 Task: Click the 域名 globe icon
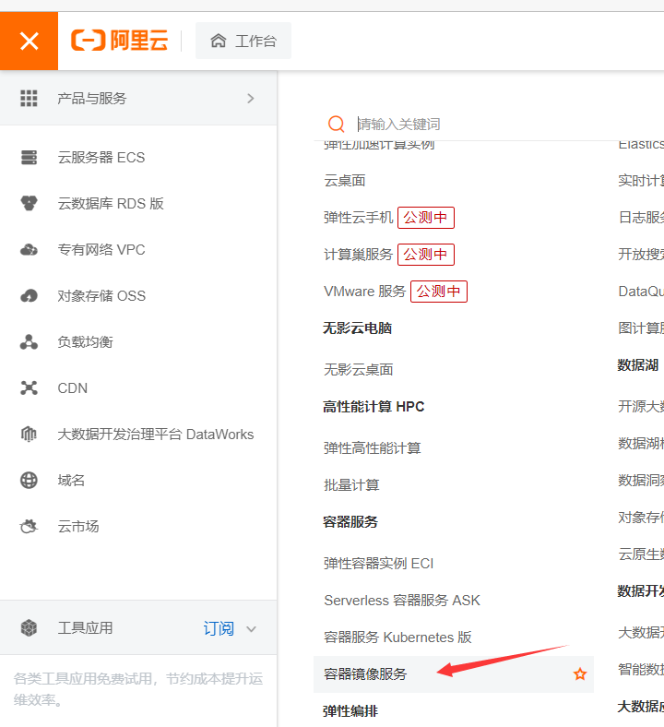tap(29, 480)
